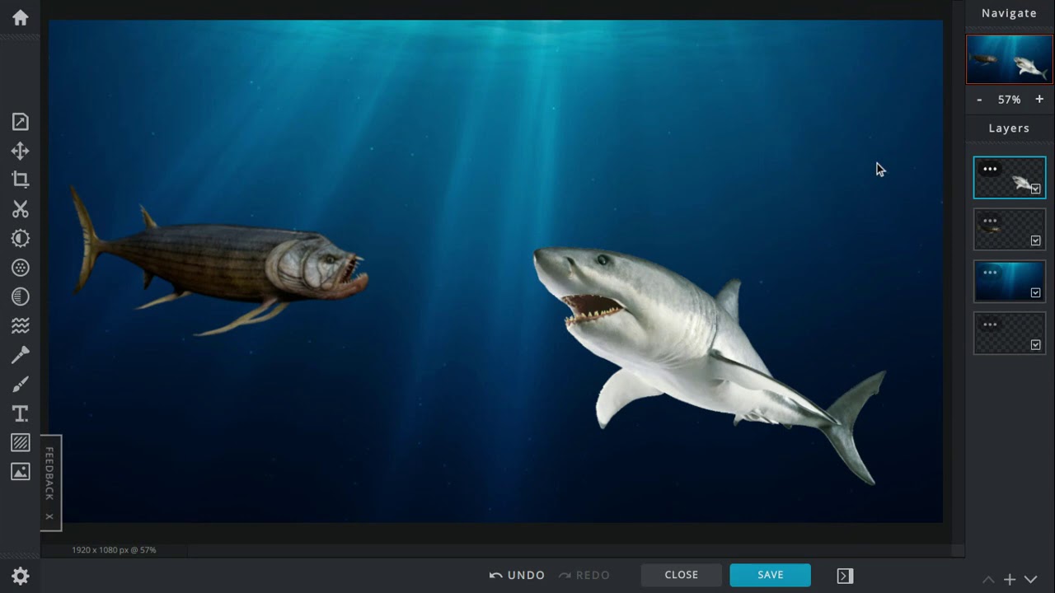
Task: Toggle visibility of the shark layer
Action: 1036,189
